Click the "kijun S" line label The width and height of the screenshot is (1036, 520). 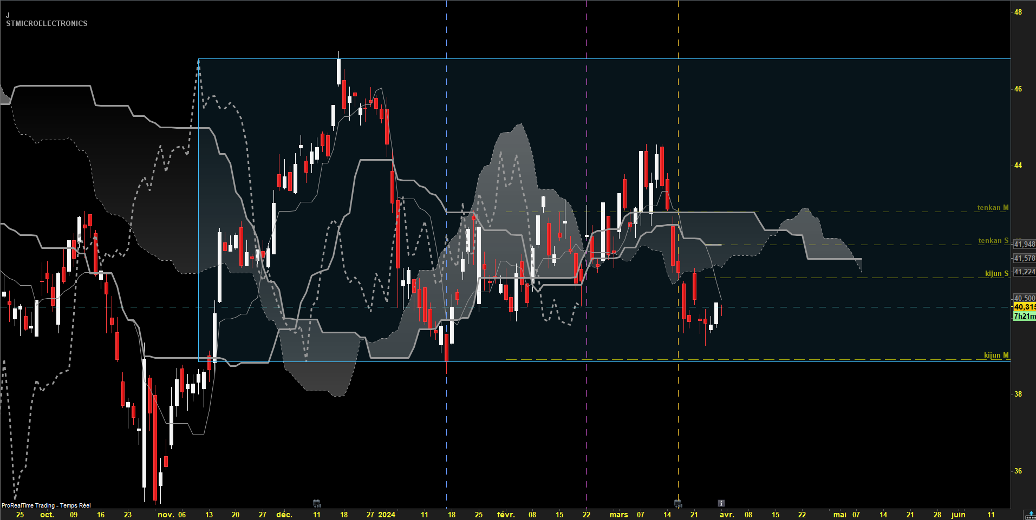(x=996, y=274)
